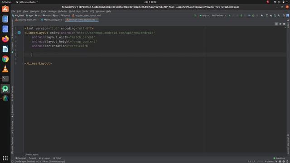Viewport: 290px width, 163px height.
Task: Open the File menu
Action: coord(13,11)
